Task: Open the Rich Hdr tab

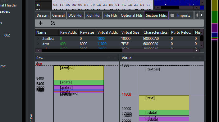Action: pos(94,15)
